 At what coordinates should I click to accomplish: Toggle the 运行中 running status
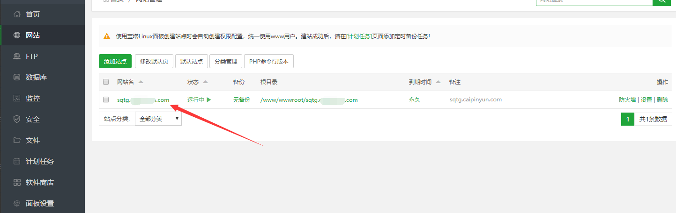point(199,99)
